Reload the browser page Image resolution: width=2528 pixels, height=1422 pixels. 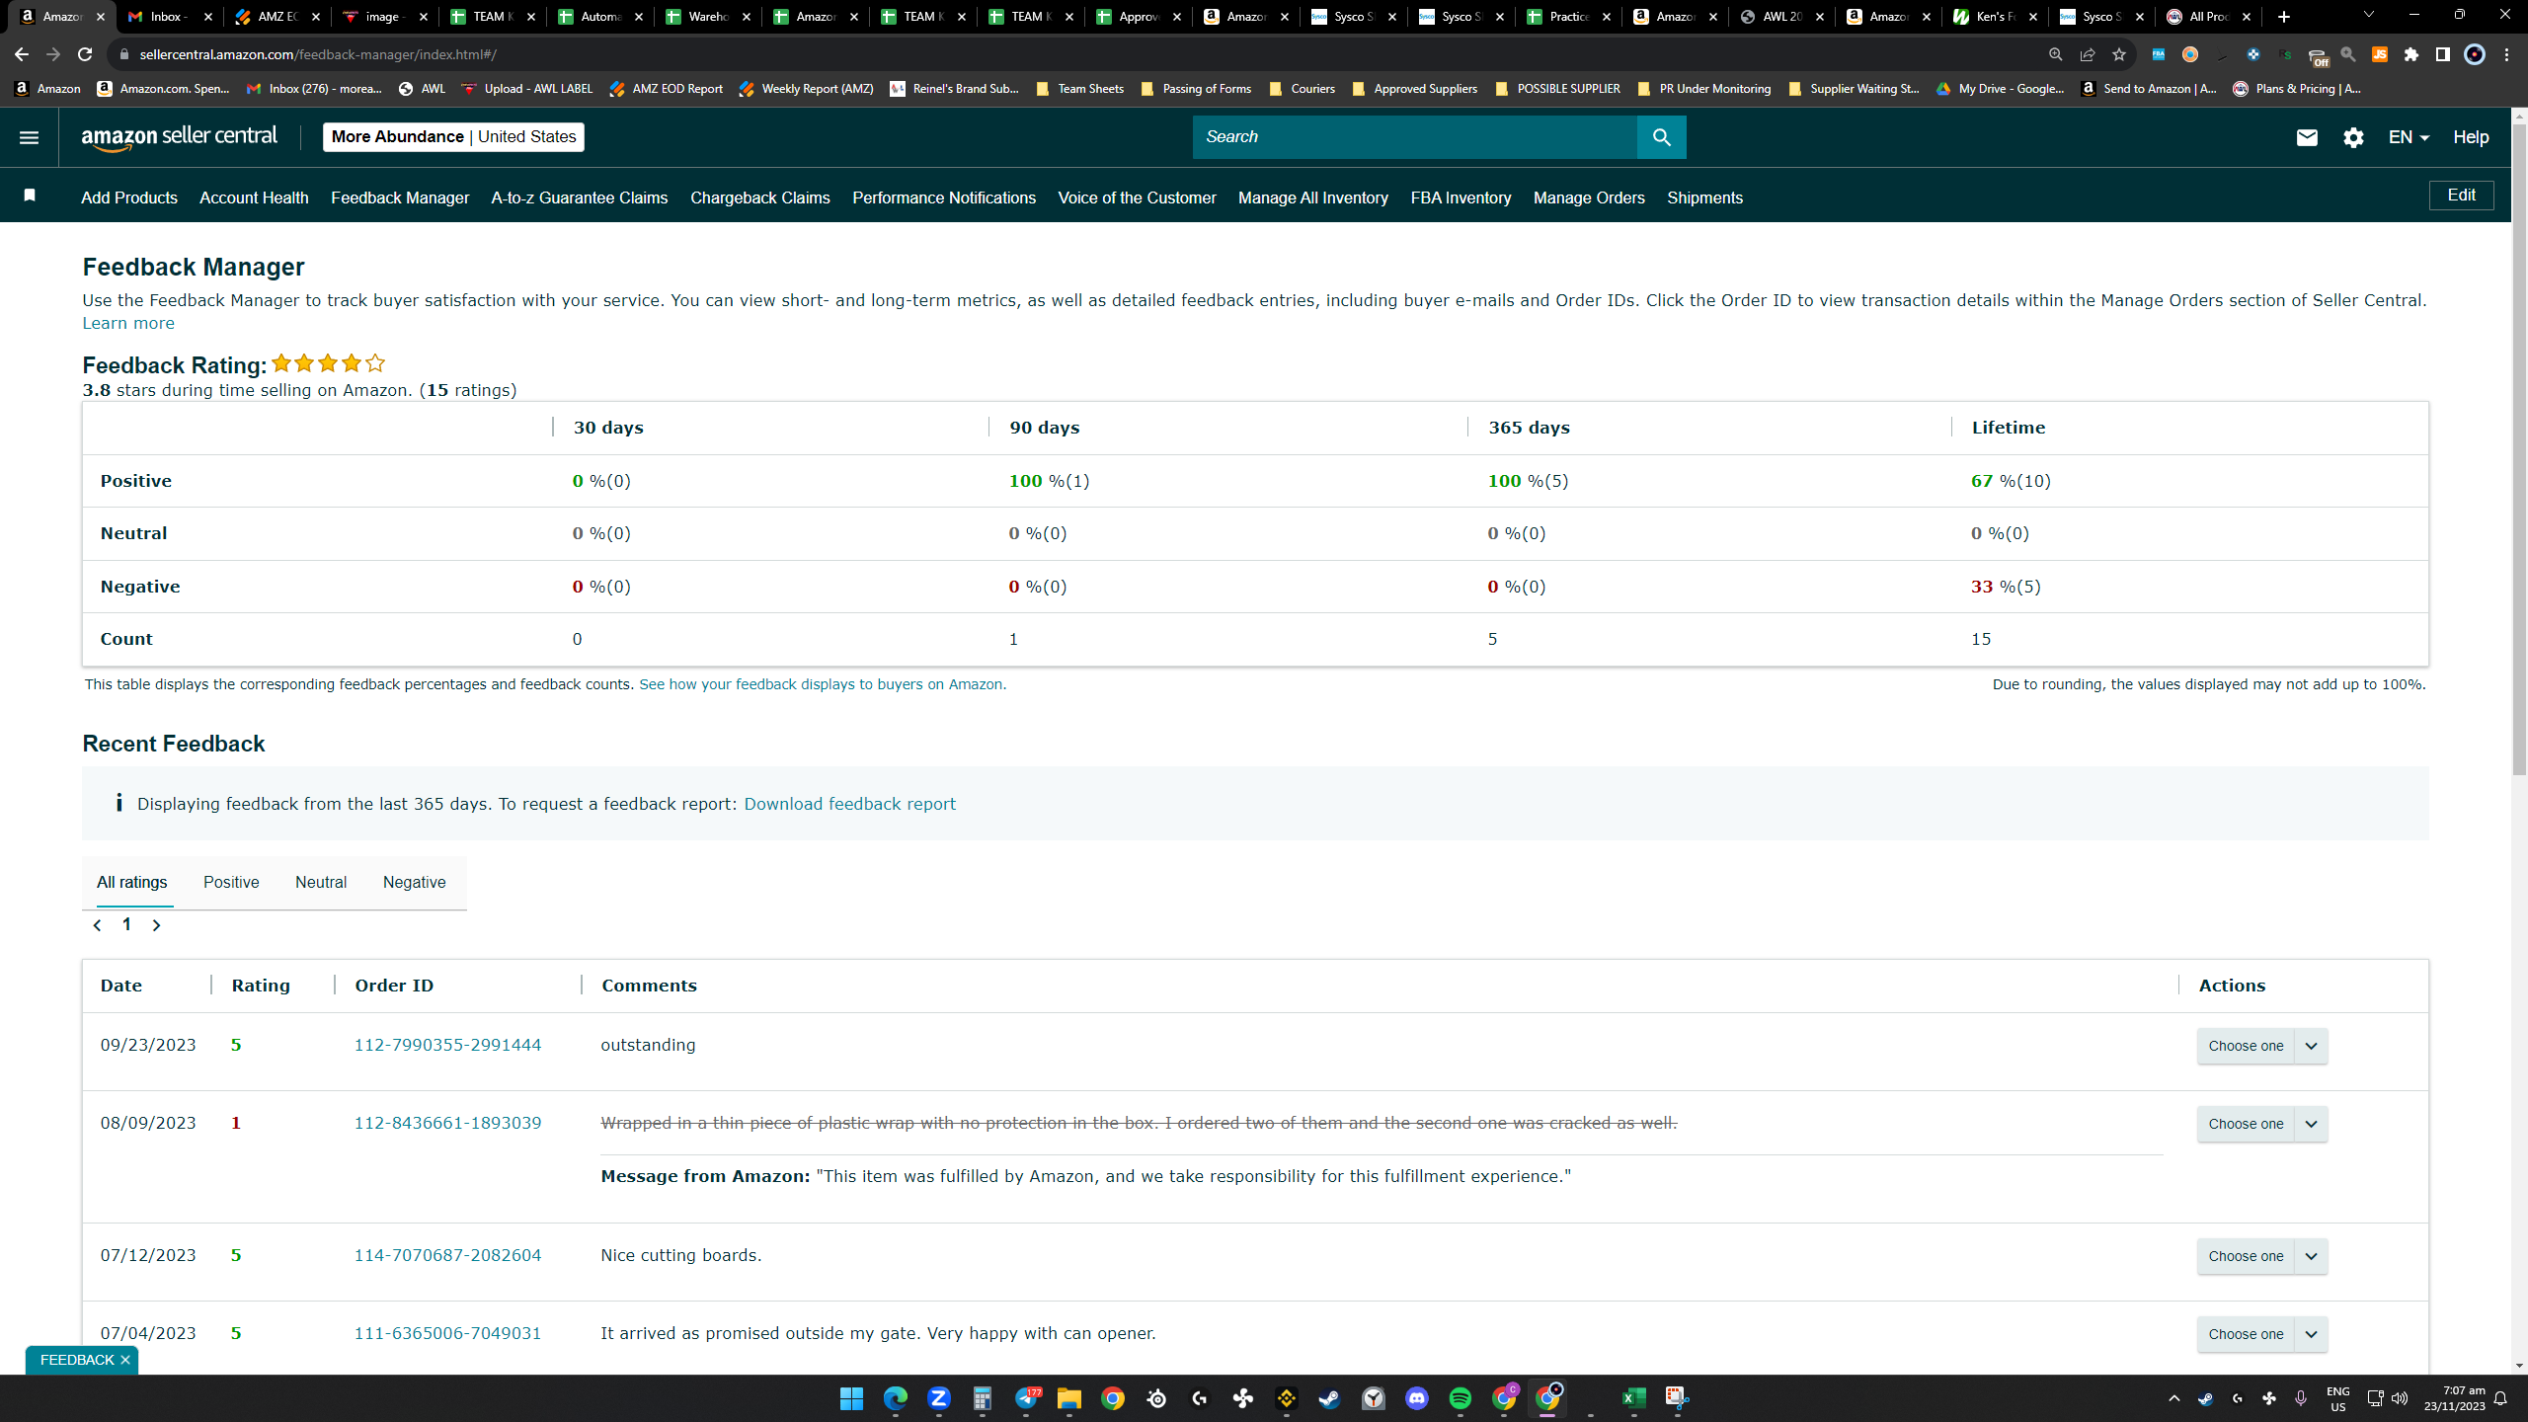85,54
